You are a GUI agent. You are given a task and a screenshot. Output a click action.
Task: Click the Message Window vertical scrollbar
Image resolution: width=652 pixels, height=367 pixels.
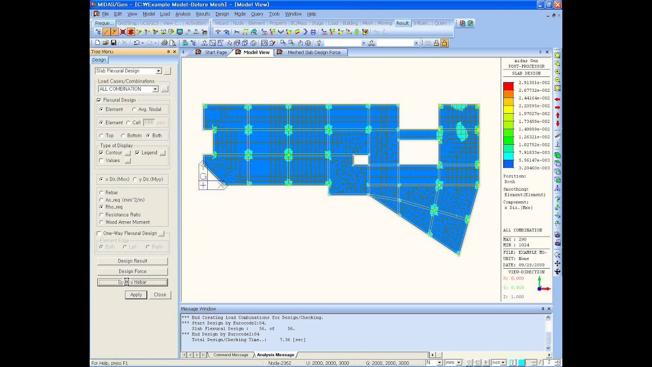(x=548, y=332)
